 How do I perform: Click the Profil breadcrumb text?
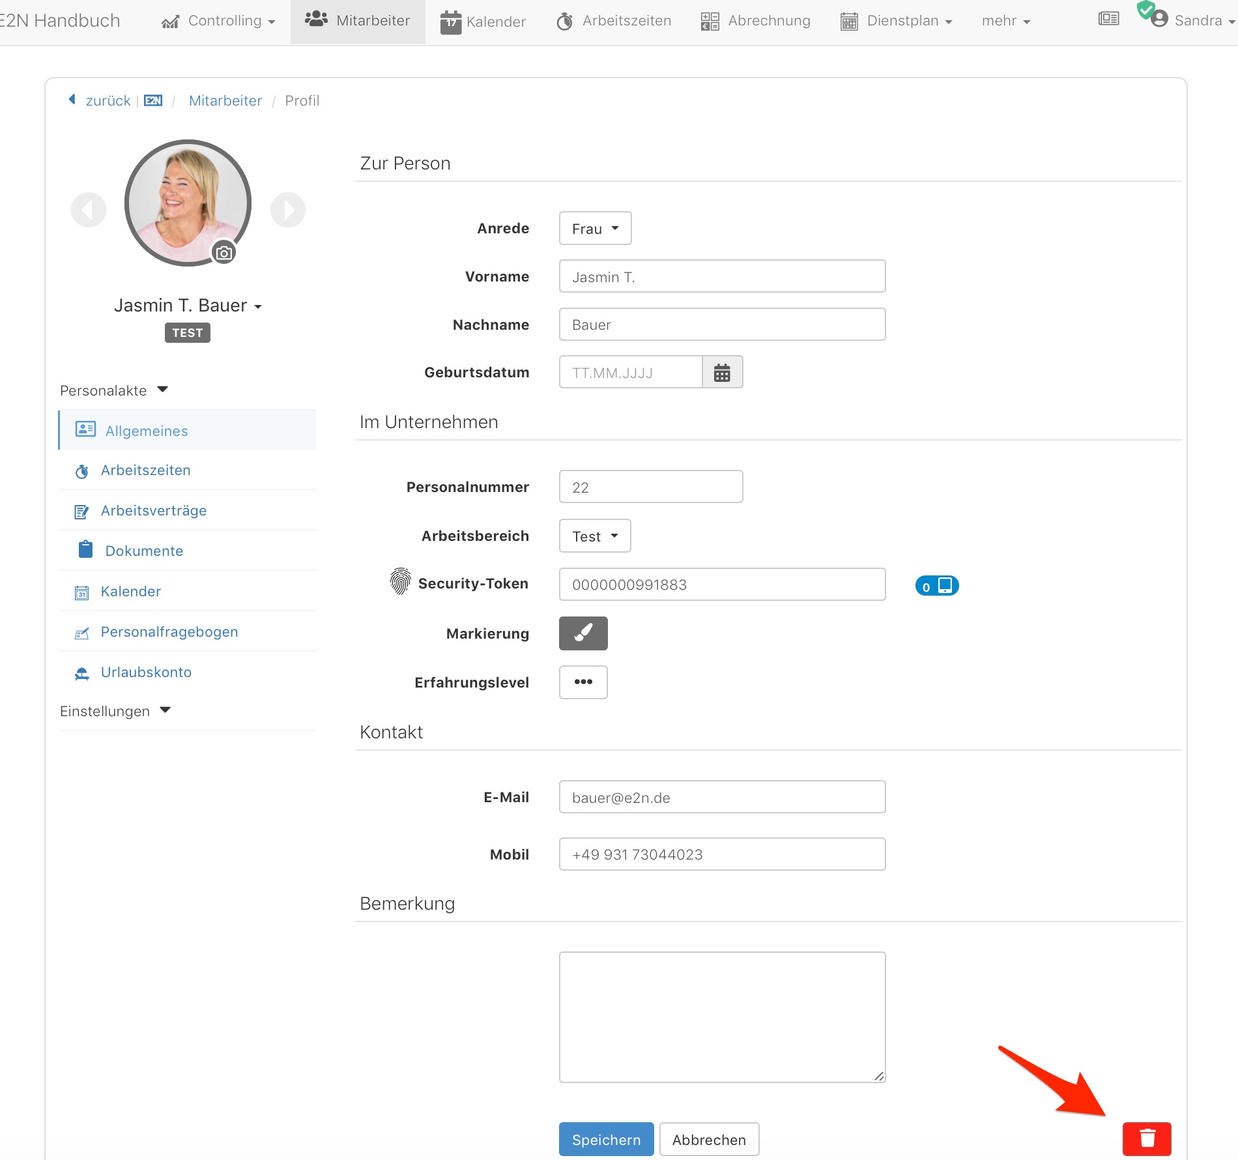point(302,100)
